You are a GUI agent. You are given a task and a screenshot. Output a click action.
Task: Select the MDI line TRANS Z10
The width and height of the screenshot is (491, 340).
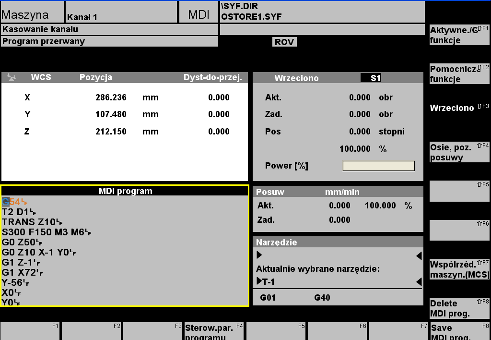tap(32, 222)
